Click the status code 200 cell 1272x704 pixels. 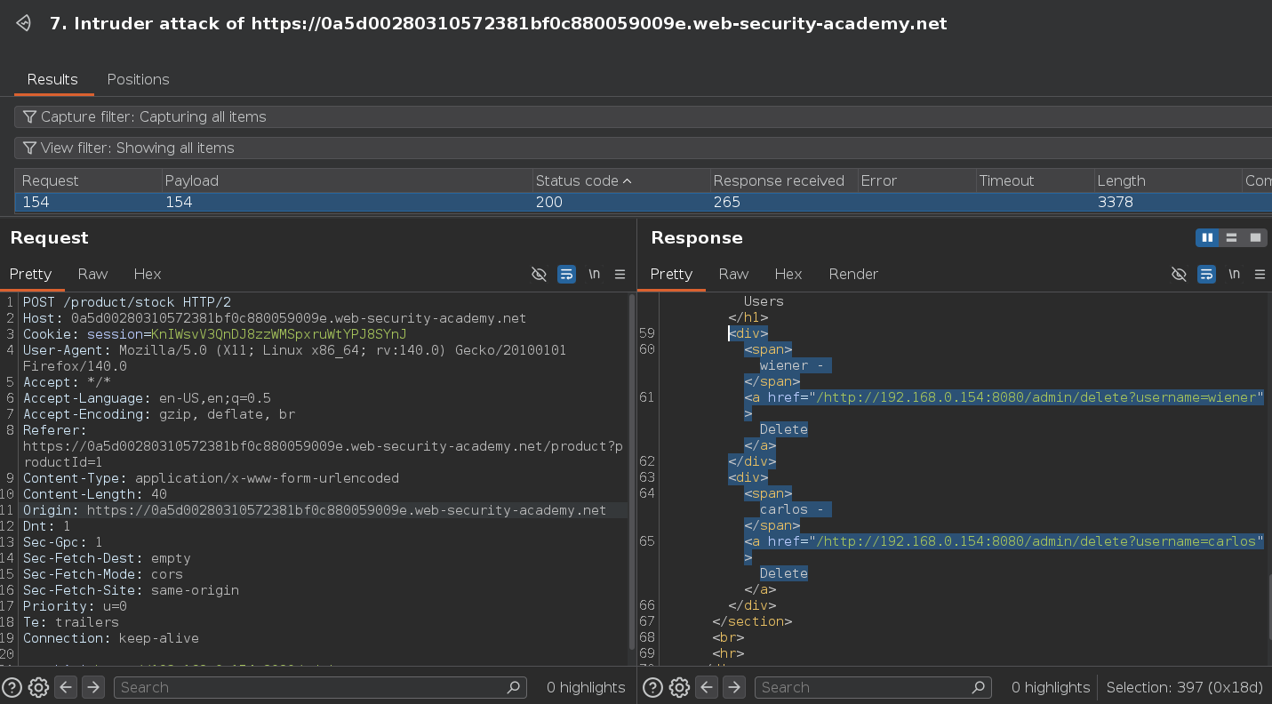pyautogui.click(x=549, y=202)
